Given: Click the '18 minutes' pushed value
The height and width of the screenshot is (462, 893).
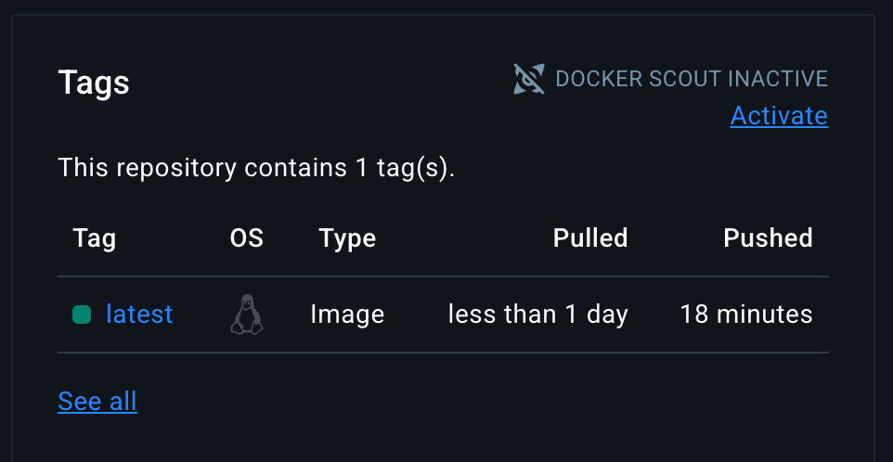Looking at the screenshot, I should coord(746,314).
